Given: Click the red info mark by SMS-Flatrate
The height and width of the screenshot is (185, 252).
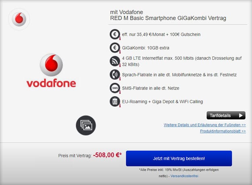Looking at the screenshot, I should (120, 92).
